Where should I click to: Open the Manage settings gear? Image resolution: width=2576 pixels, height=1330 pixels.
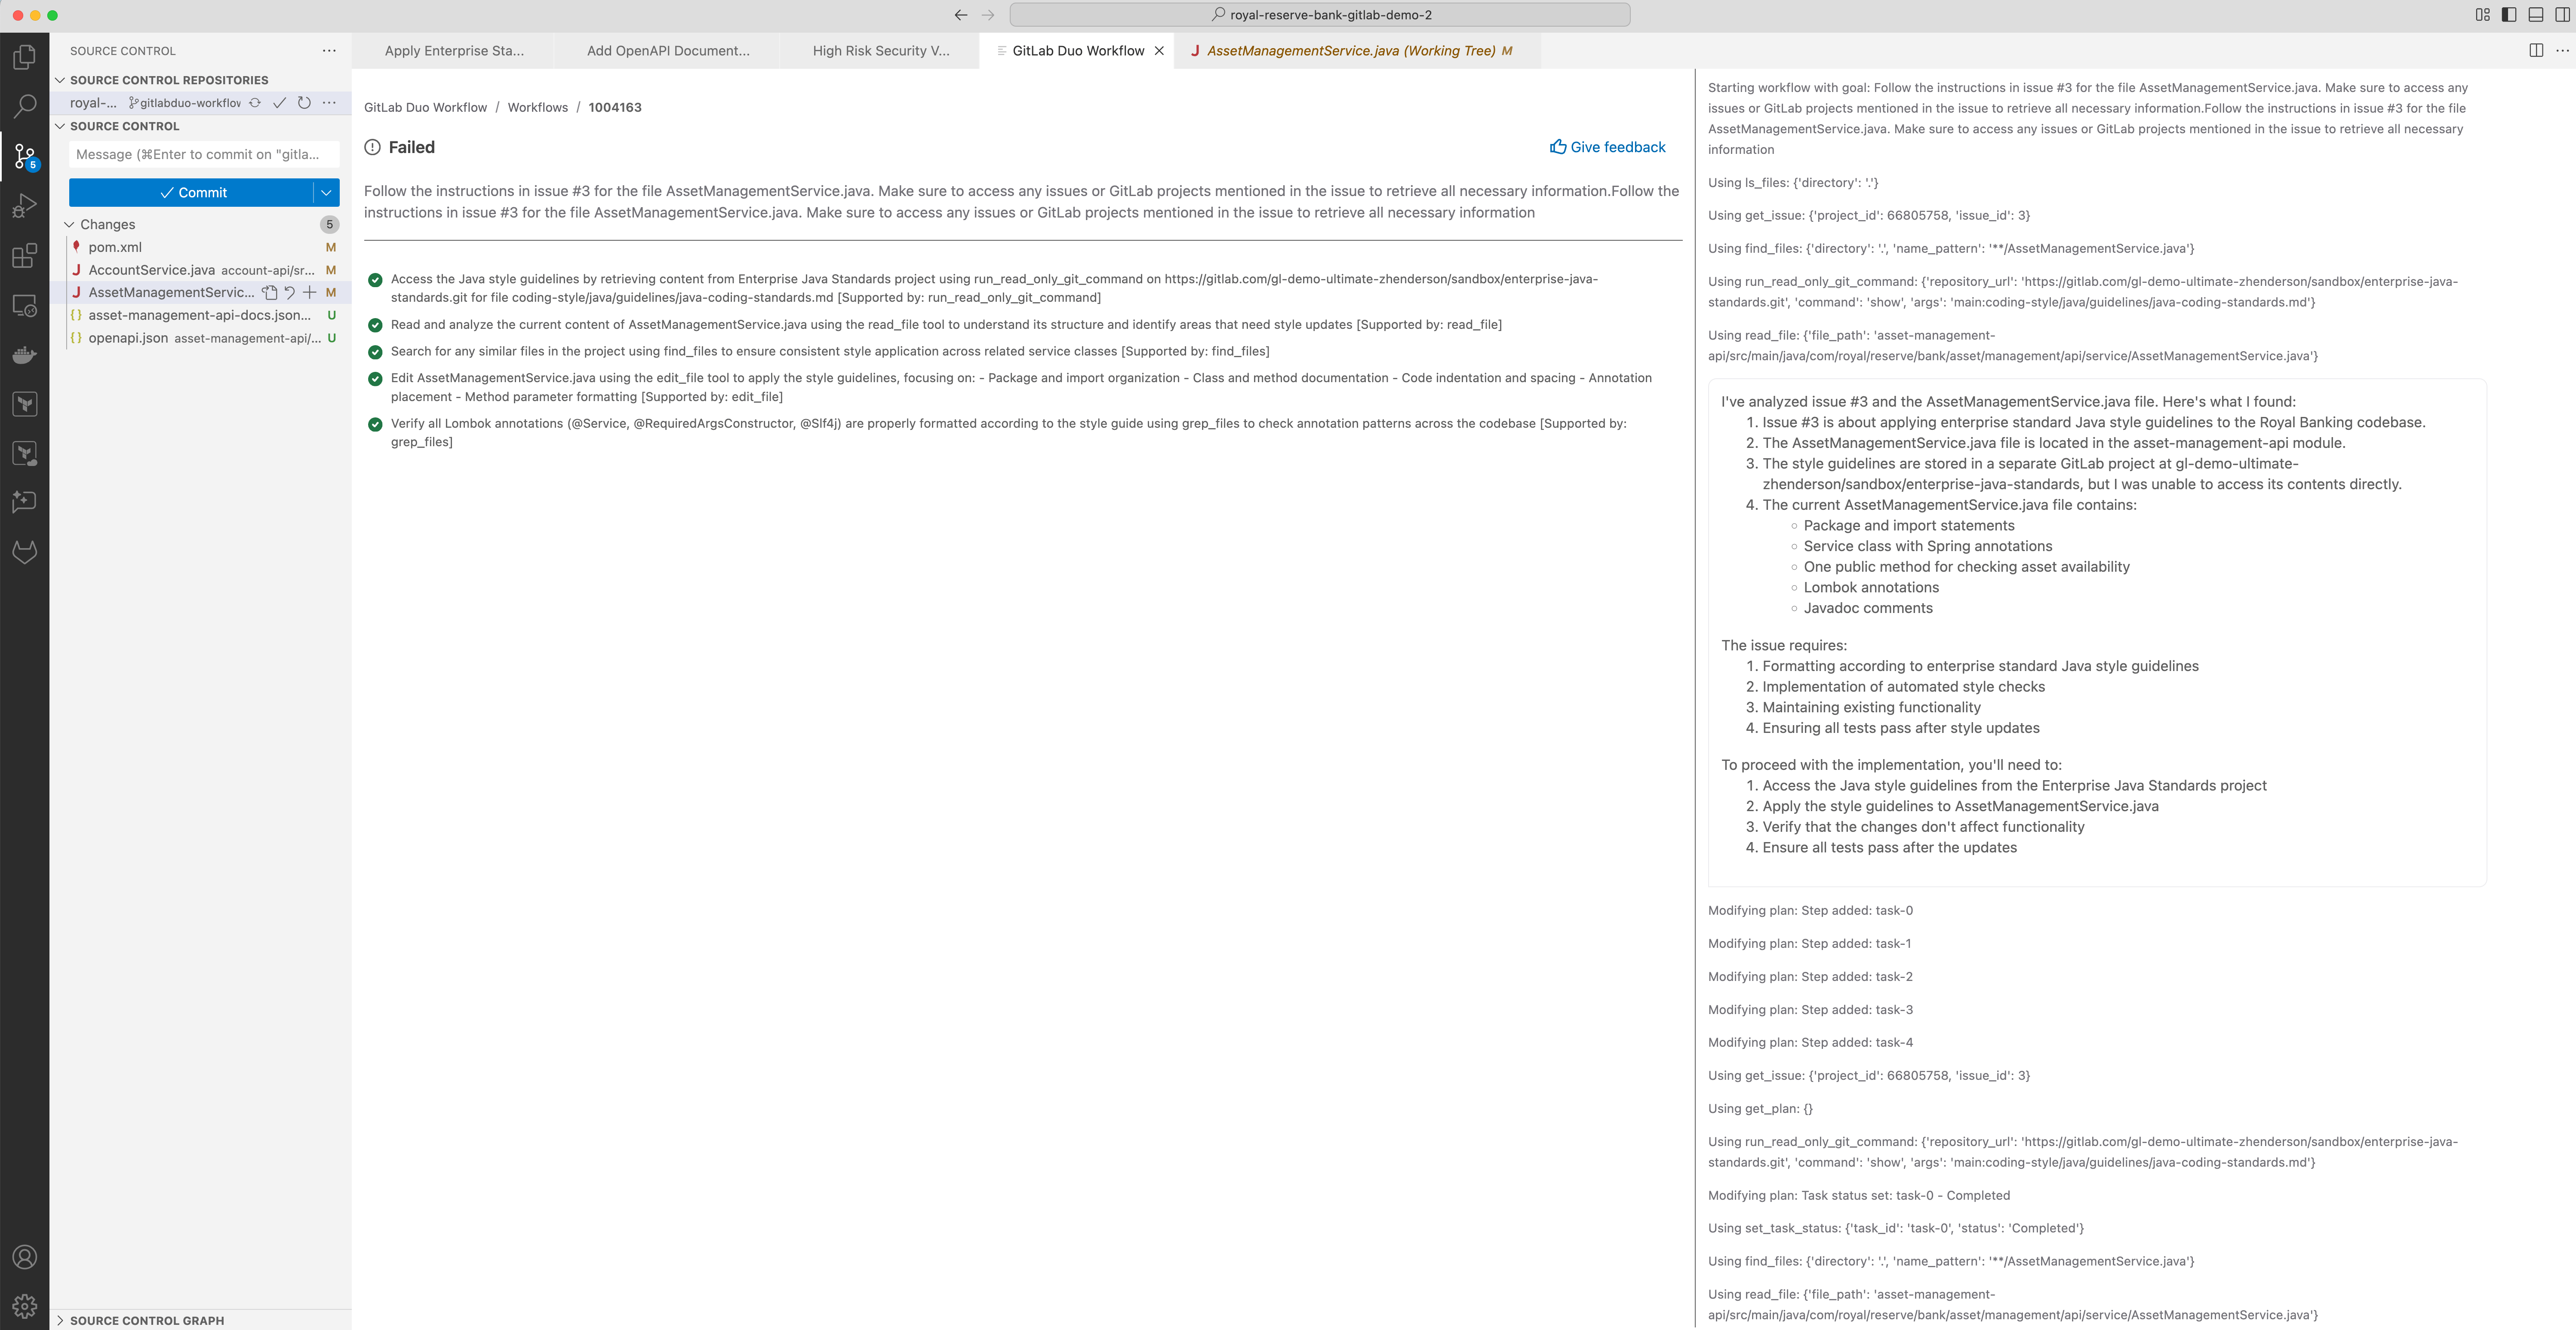click(24, 1305)
